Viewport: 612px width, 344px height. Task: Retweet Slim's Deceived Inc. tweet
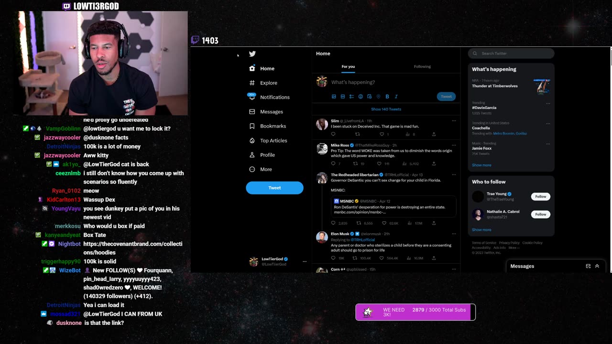pos(357,134)
